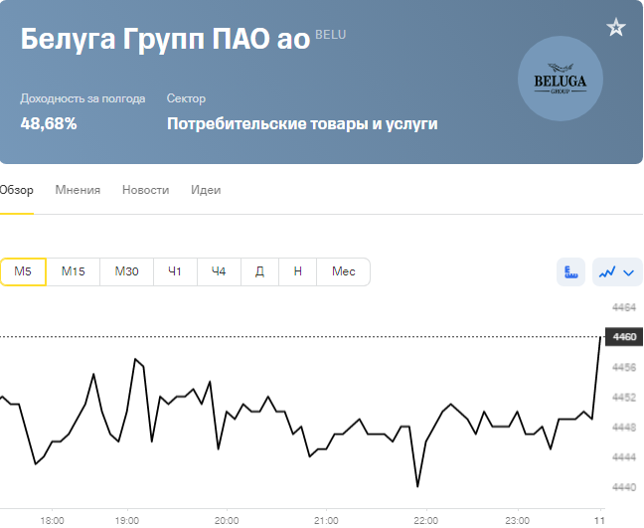The width and height of the screenshot is (644, 528).
Task: Click the 21:00 time axis label
Action: pos(326,521)
